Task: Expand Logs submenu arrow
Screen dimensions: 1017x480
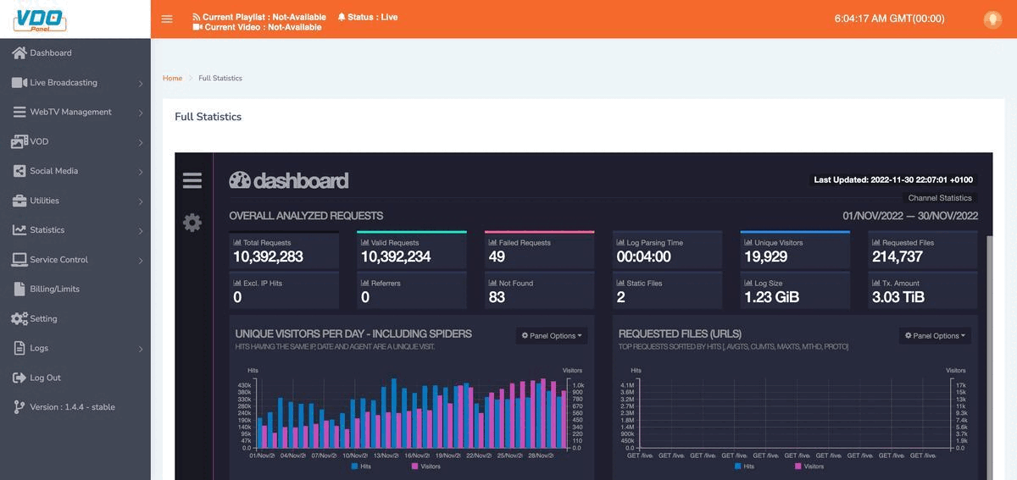Action: 141,349
